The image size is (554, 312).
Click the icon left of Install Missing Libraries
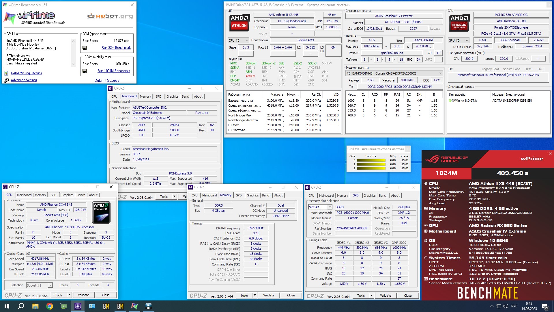pos(6,73)
